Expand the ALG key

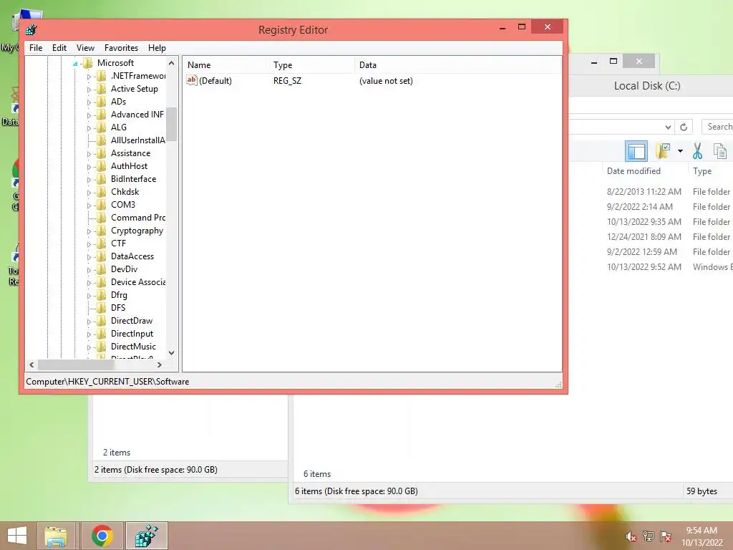89,127
